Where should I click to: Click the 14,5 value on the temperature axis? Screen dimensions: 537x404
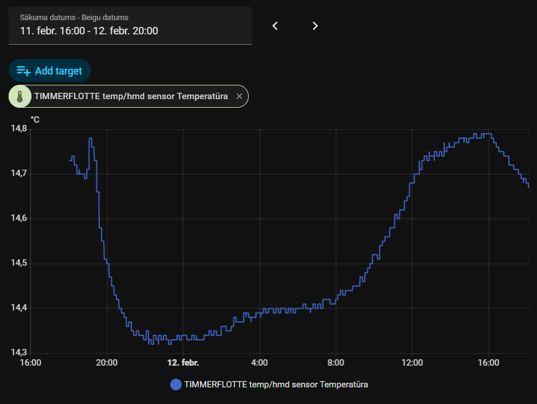point(19,263)
